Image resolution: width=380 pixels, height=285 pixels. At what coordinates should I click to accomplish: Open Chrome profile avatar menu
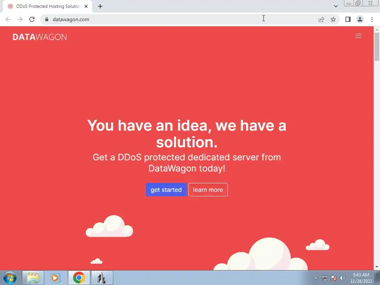[360, 19]
